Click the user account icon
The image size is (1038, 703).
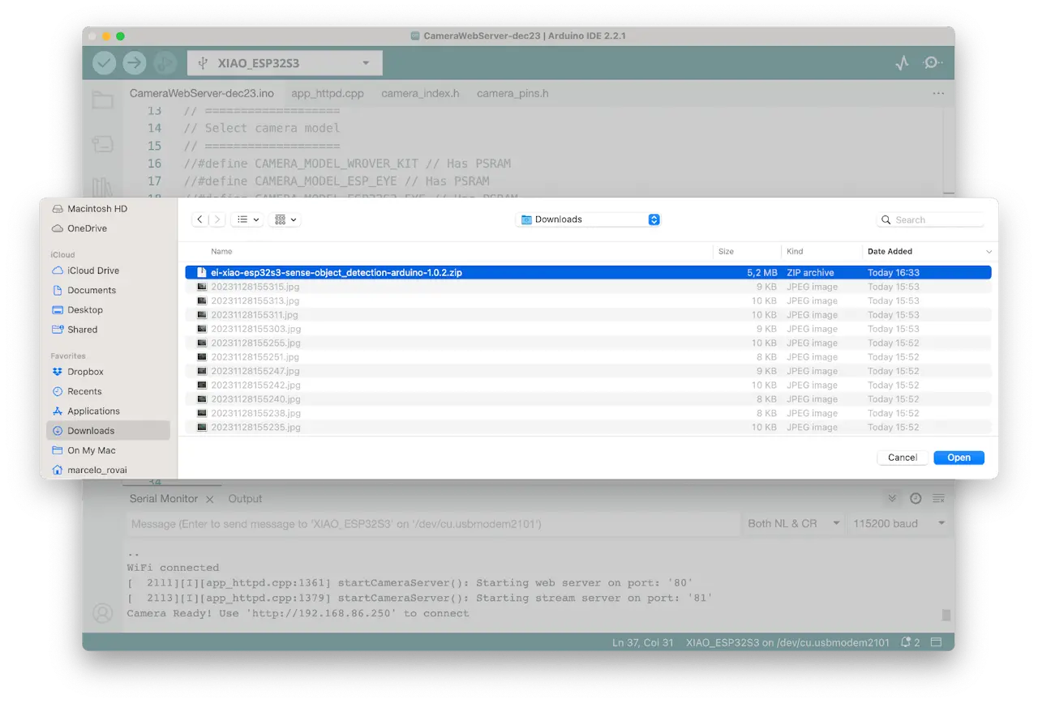103,613
